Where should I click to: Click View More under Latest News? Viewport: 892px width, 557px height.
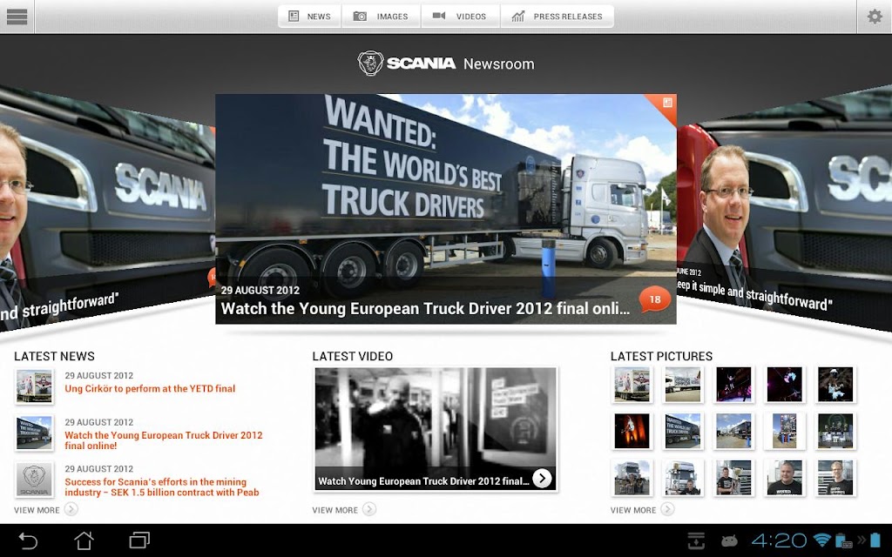click(37, 510)
